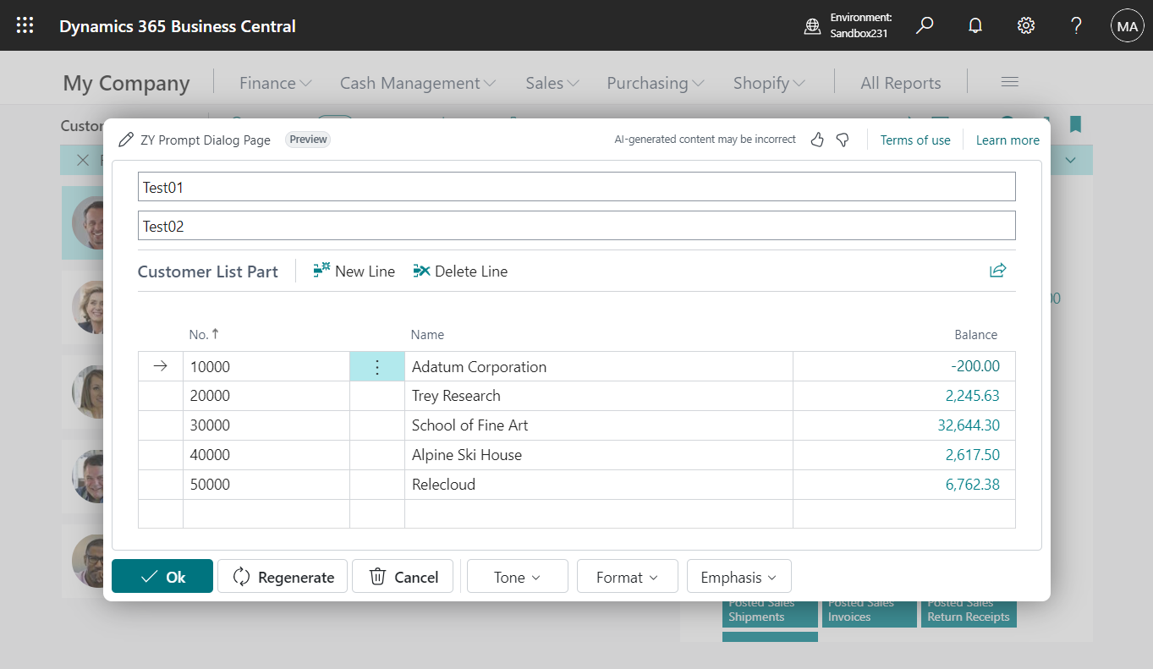Open the environment selector globe icon

point(813,25)
